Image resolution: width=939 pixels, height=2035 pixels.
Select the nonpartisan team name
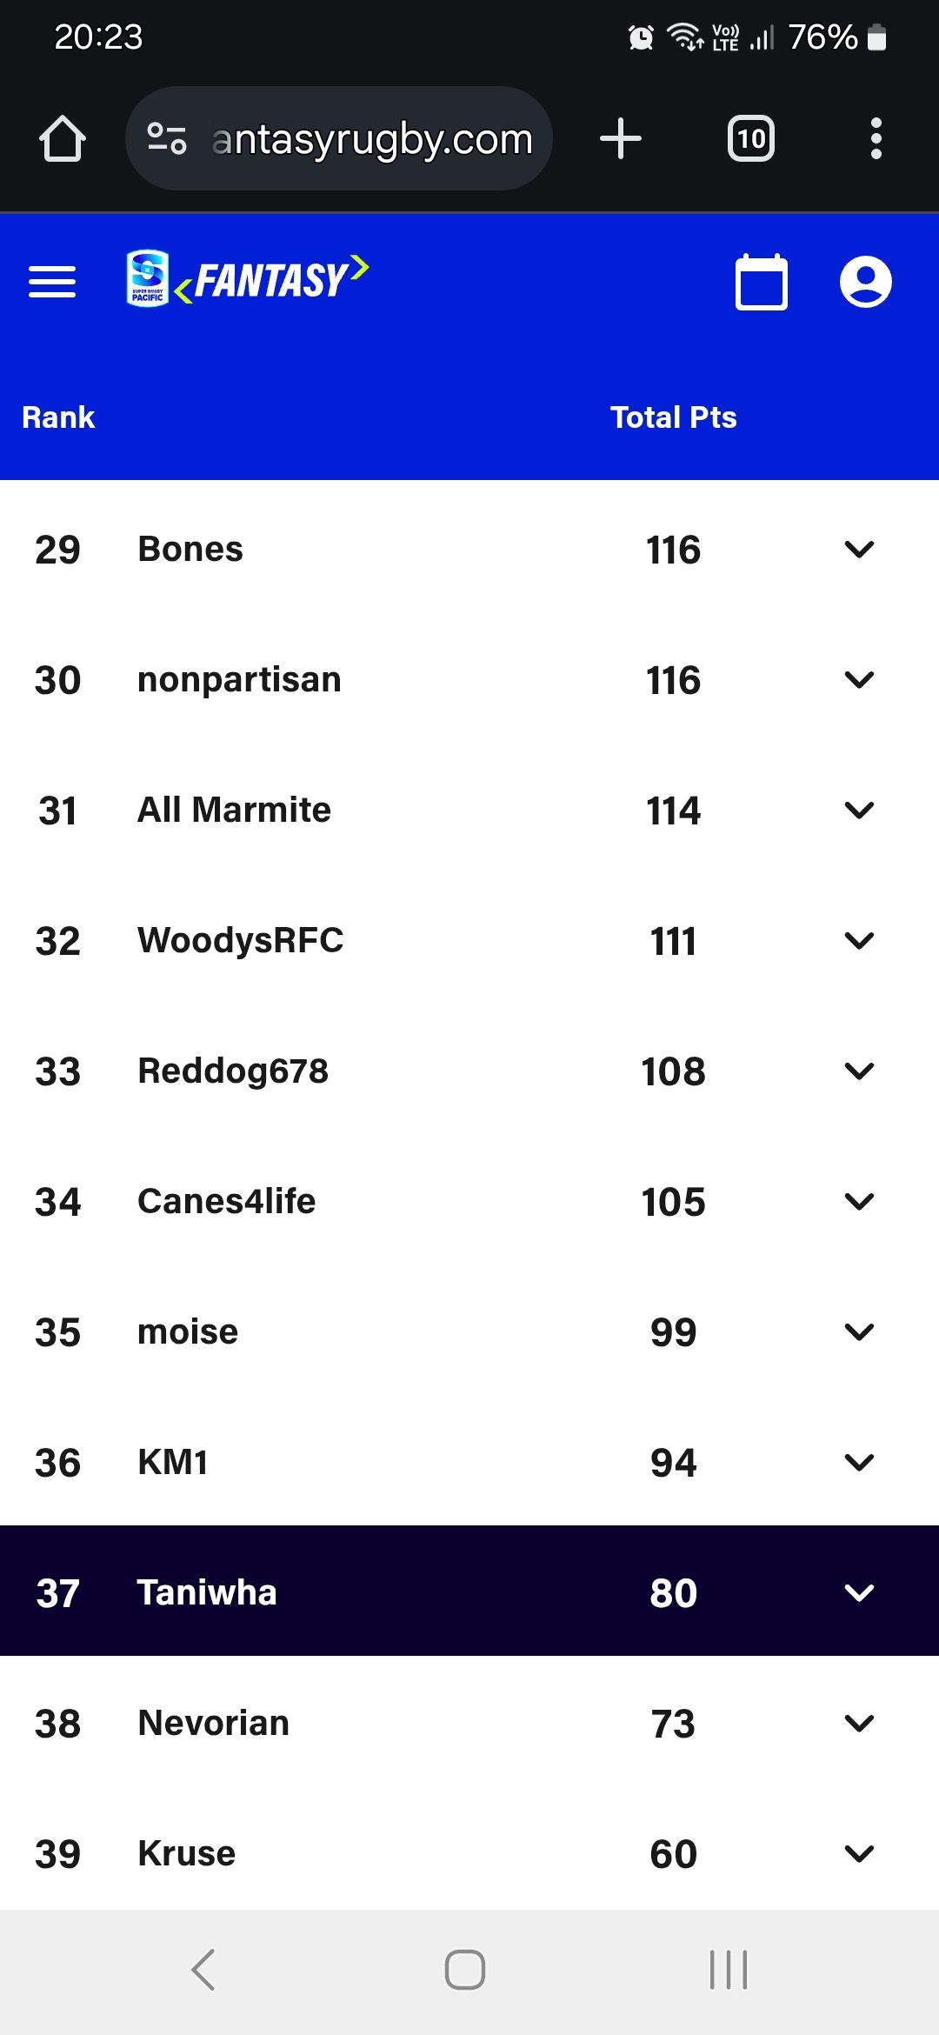[x=239, y=680]
